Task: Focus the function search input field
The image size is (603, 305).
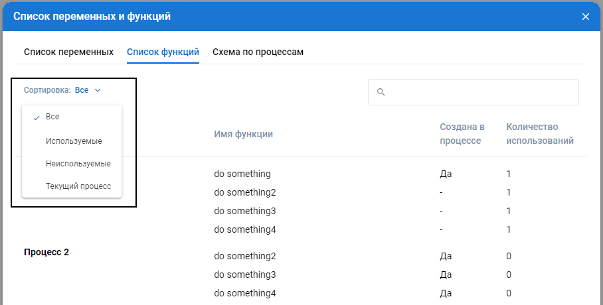Action: [x=478, y=92]
